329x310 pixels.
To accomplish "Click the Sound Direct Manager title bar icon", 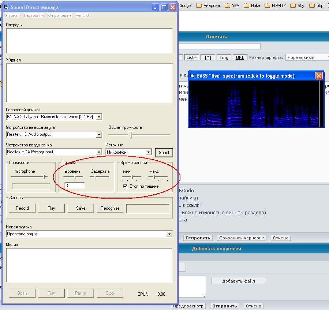I will (x=6, y=7).
